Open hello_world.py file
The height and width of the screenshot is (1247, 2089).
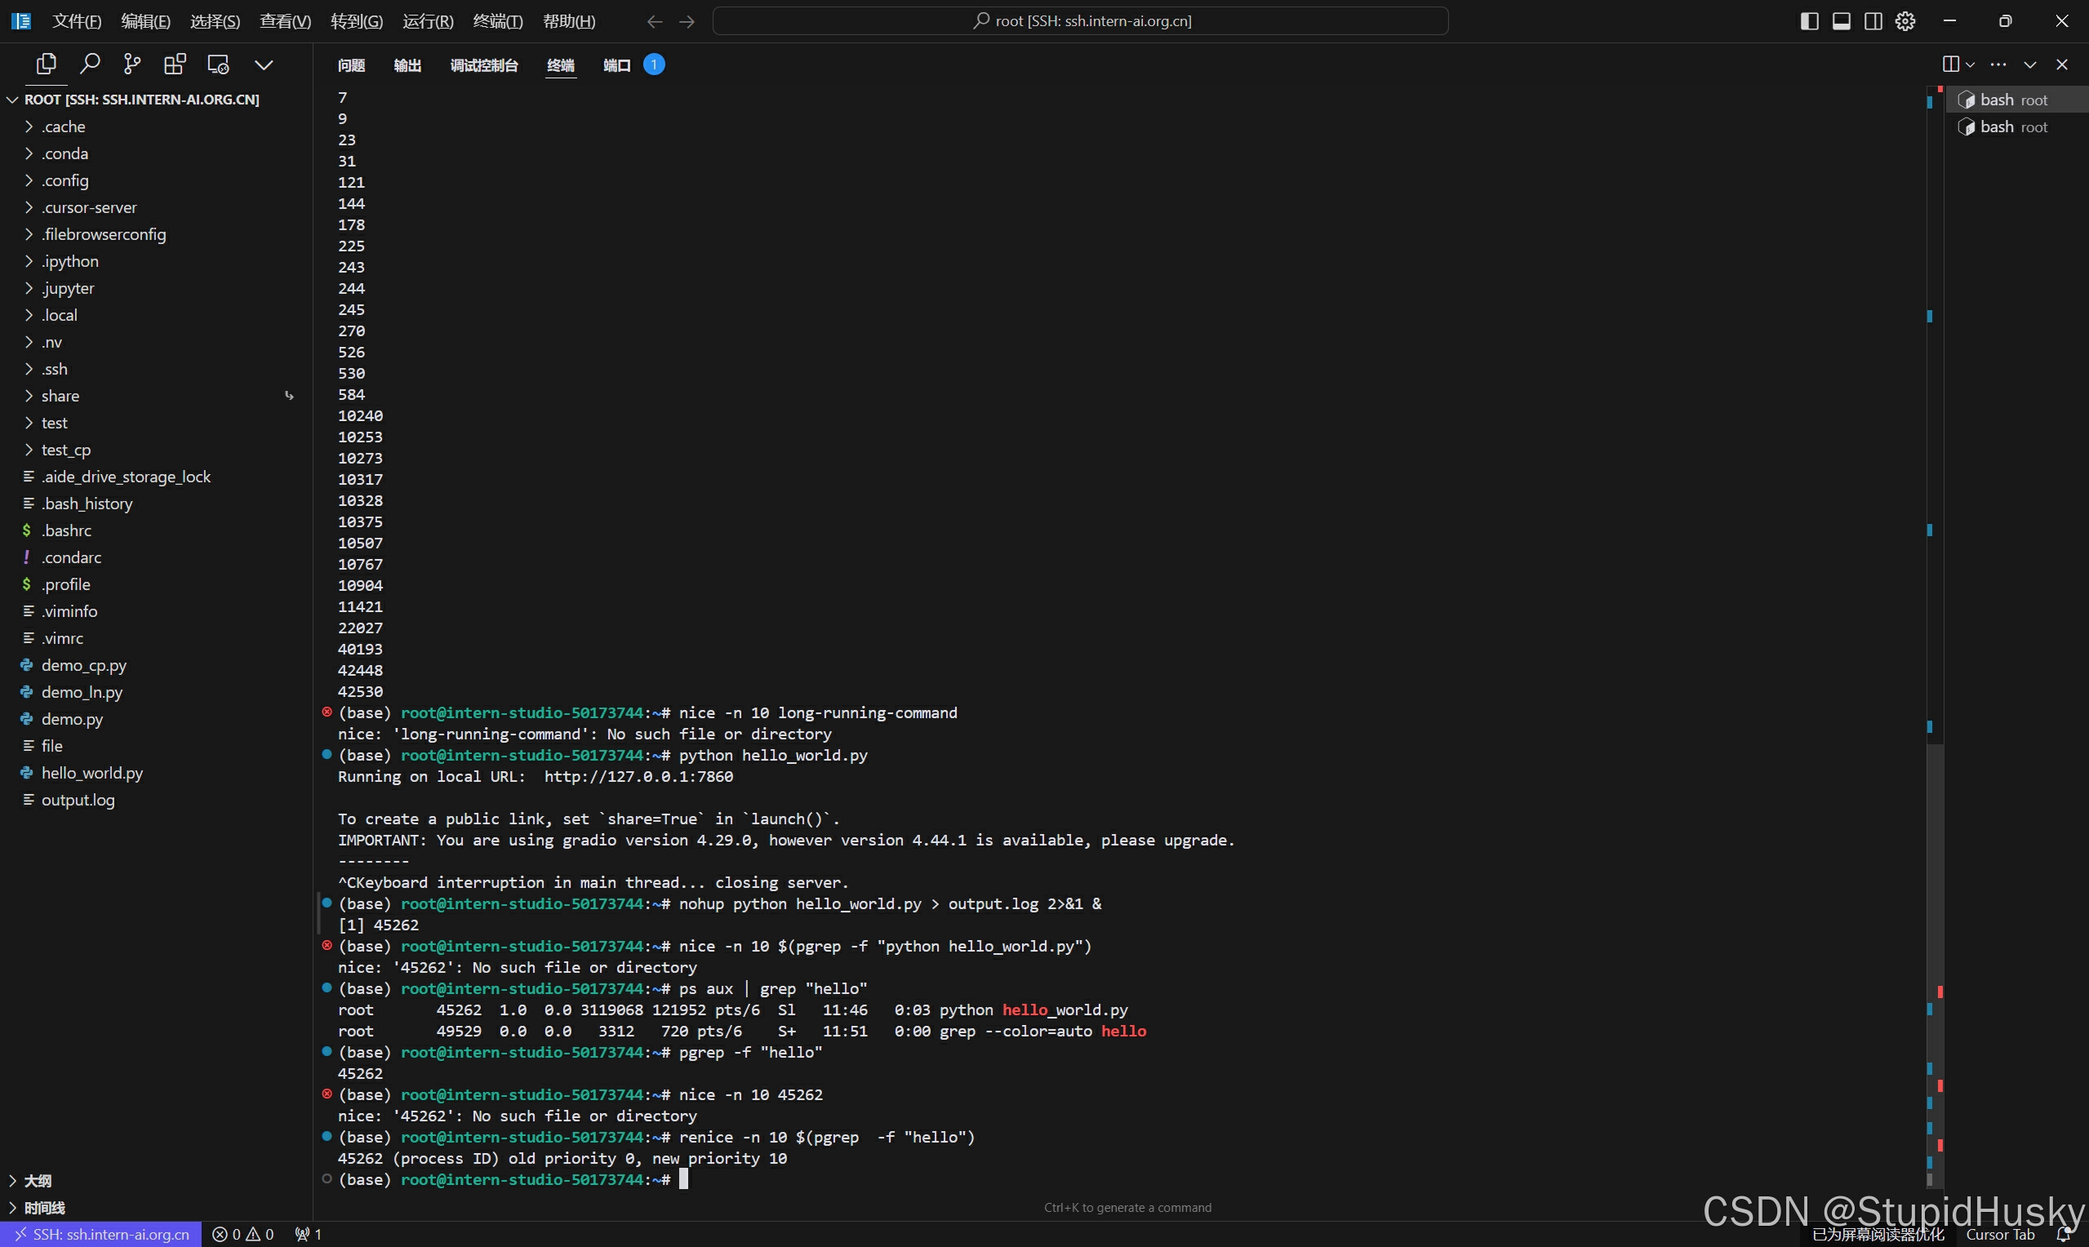point(91,773)
